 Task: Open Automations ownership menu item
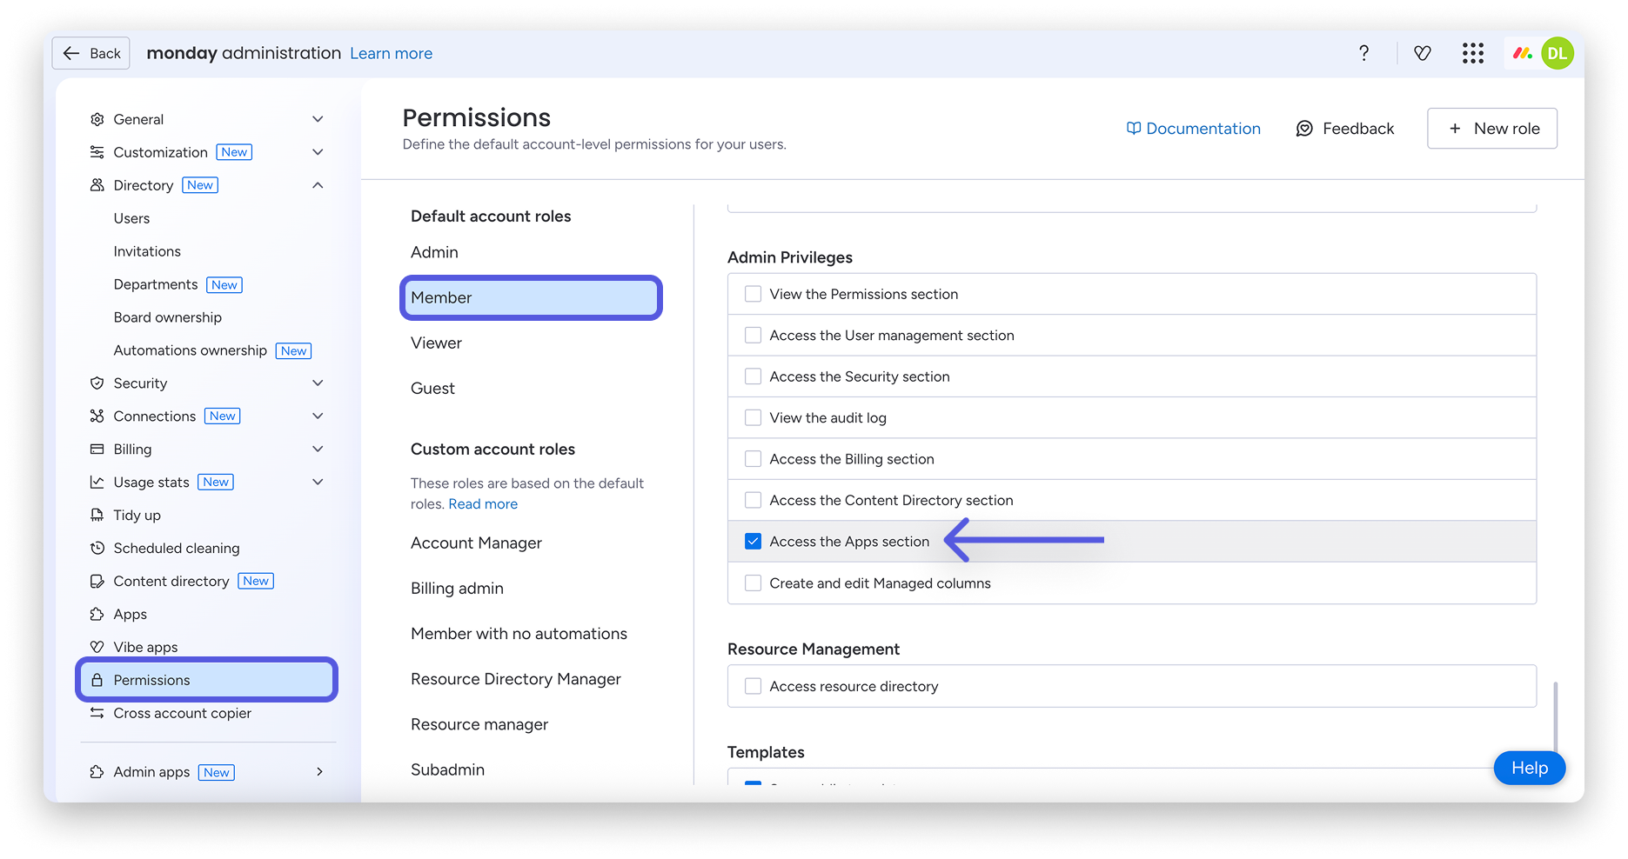(x=190, y=350)
